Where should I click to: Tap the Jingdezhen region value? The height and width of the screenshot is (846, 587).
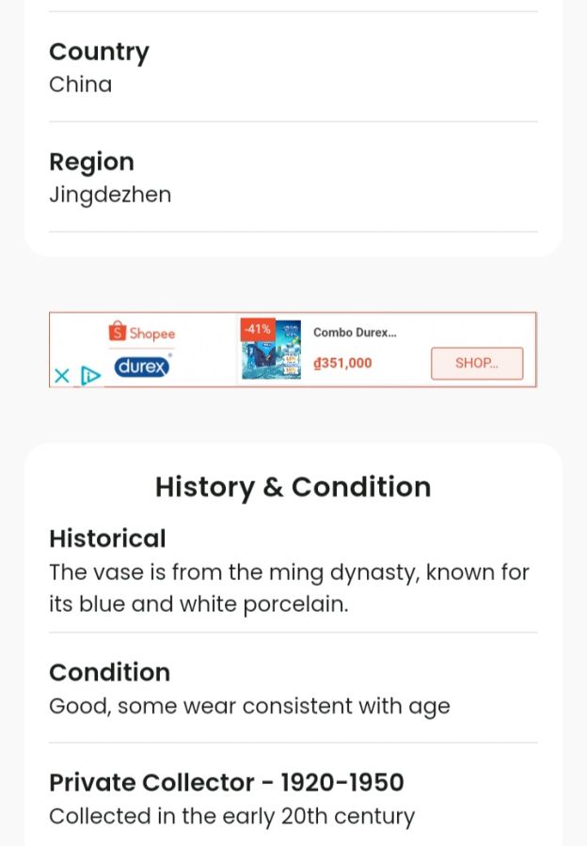coord(110,195)
